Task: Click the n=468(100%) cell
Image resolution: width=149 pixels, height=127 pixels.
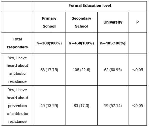Action: click(x=81, y=43)
